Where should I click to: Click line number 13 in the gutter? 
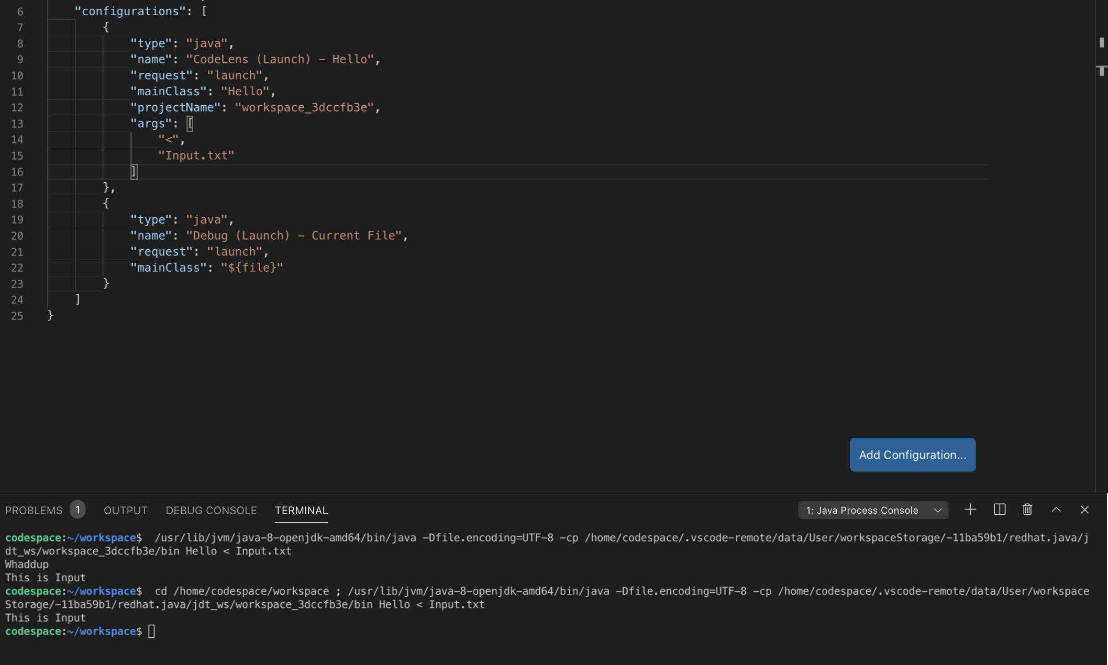pos(17,124)
